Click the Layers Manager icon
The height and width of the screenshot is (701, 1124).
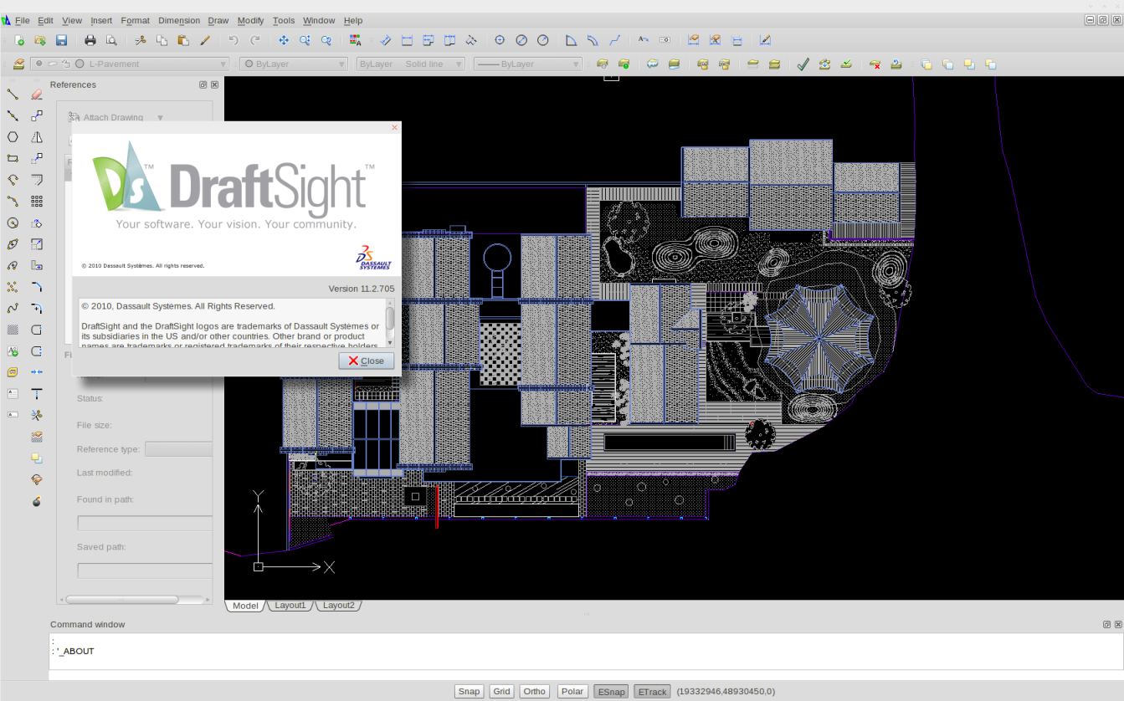(x=18, y=64)
